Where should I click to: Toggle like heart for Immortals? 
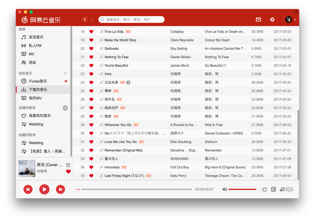(x=91, y=167)
